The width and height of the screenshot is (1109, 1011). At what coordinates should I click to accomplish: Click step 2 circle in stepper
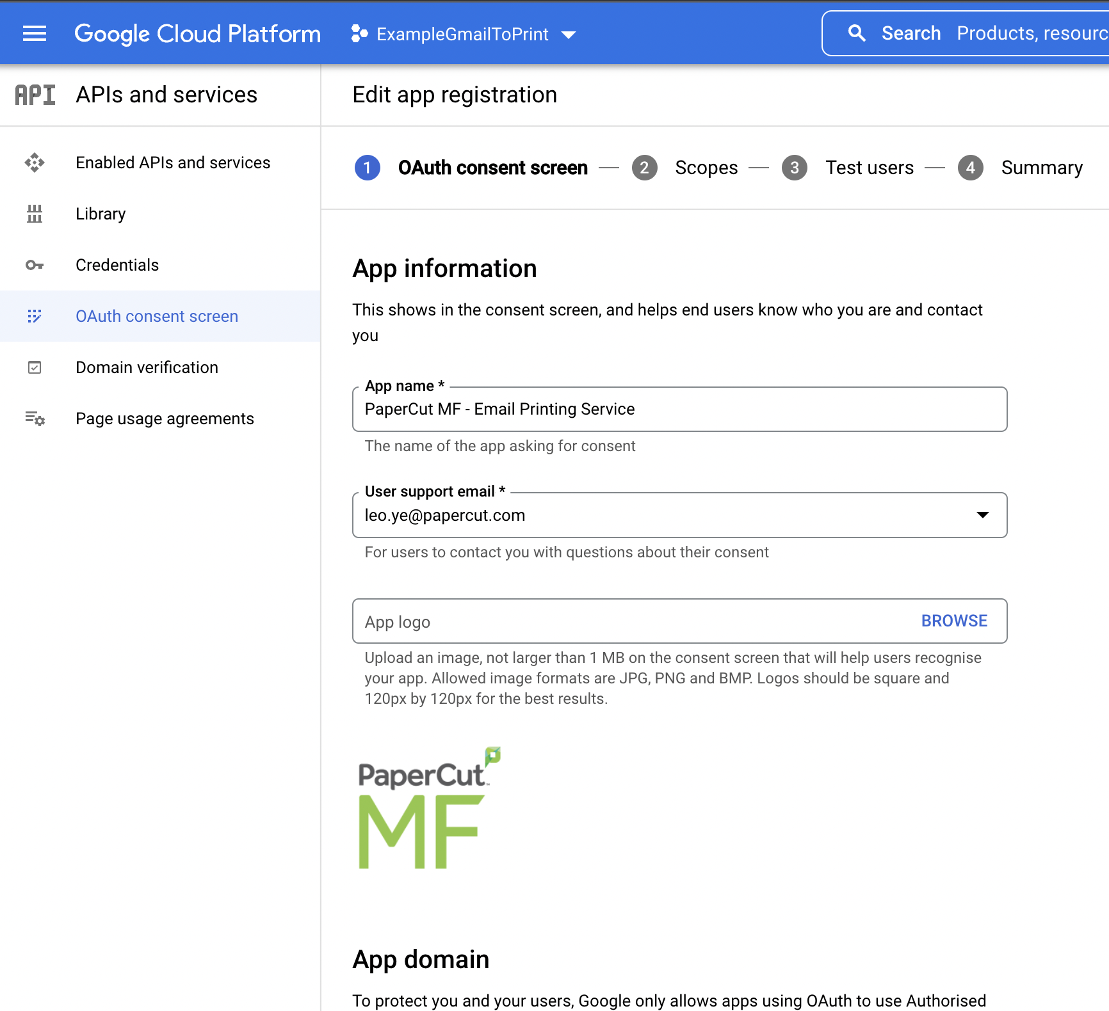click(645, 168)
